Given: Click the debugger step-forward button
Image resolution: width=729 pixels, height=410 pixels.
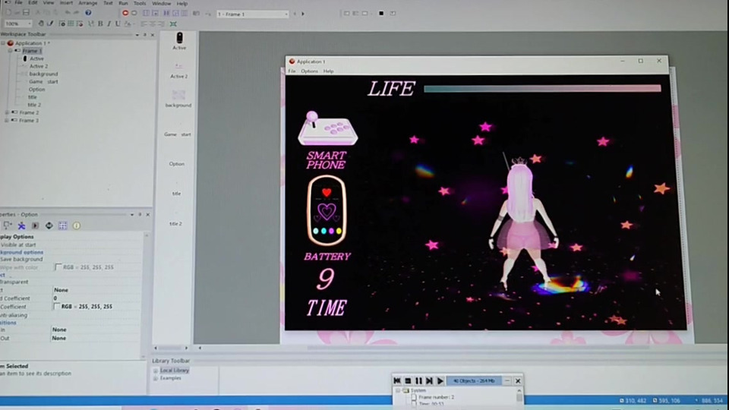Looking at the screenshot, I should pos(429,380).
